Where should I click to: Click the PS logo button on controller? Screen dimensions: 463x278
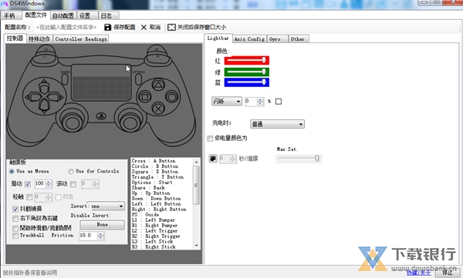click(101, 116)
